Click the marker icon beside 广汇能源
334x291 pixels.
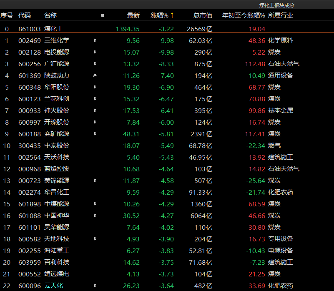(95, 64)
